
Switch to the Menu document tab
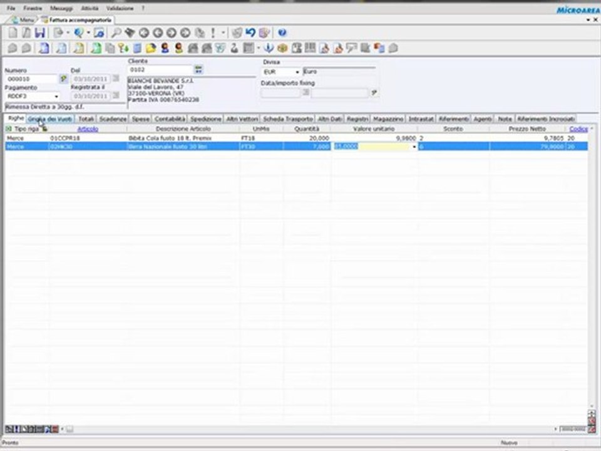point(23,19)
